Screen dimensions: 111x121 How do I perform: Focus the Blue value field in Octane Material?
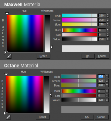pos(101,85)
